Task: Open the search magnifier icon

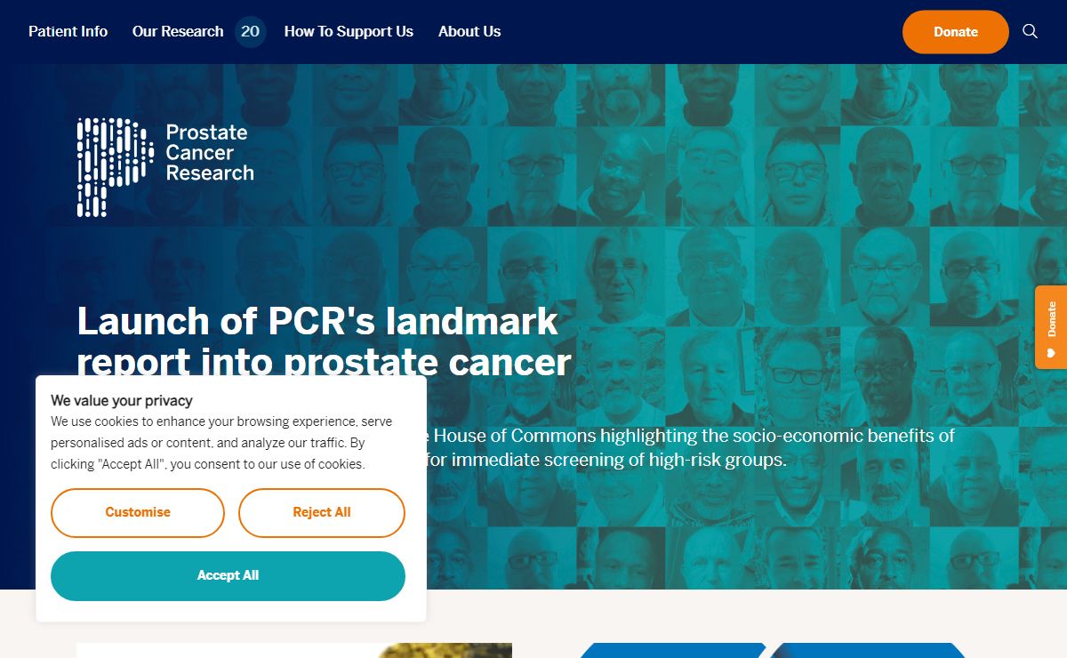Action: point(1030,31)
